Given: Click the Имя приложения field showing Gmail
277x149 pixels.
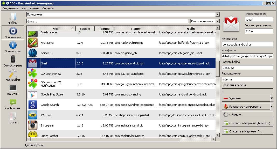Looking at the screenshot, I should coord(259,20).
